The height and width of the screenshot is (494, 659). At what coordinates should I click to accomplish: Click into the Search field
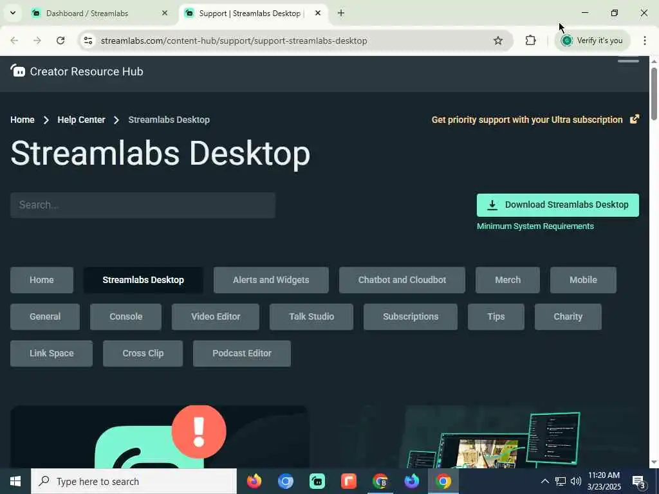click(143, 205)
